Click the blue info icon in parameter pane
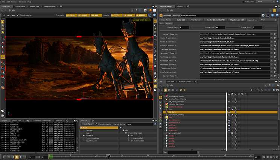The width and height of the screenshot is (280, 160). point(272,15)
